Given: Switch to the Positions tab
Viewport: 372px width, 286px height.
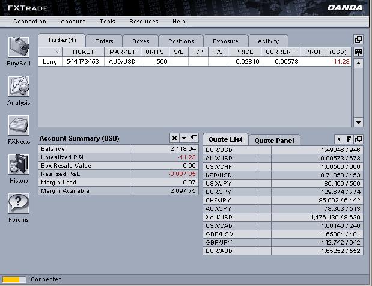Looking at the screenshot, I should click(181, 41).
